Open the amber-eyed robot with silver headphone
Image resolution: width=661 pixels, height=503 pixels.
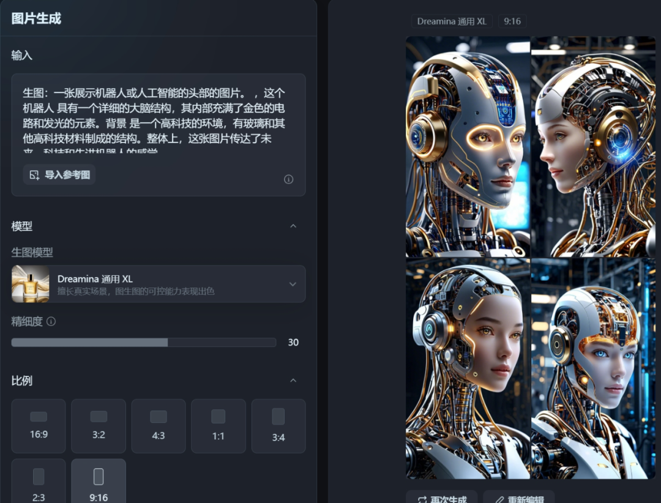[468, 368]
